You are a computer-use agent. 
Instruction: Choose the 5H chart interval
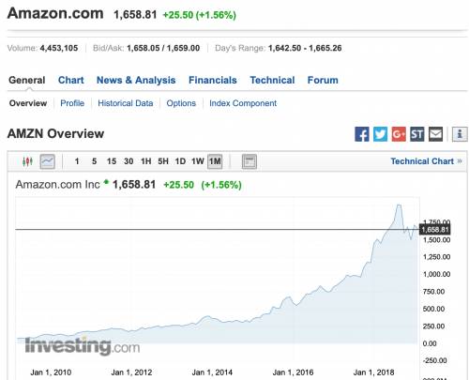tap(163, 161)
